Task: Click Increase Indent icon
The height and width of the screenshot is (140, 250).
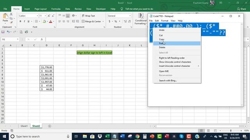Action: (x=77, y=21)
